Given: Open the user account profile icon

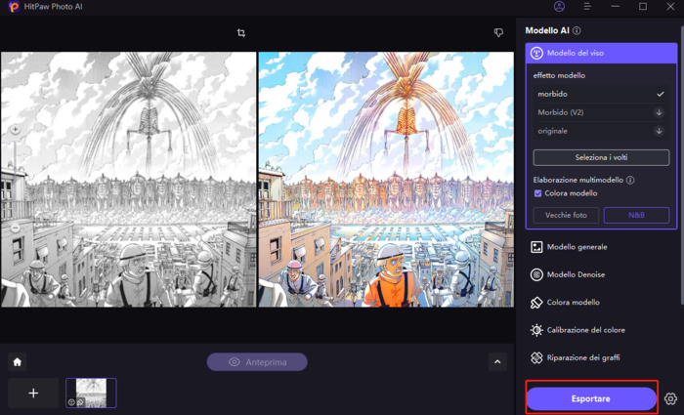Looking at the screenshot, I should pyautogui.click(x=559, y=7).
